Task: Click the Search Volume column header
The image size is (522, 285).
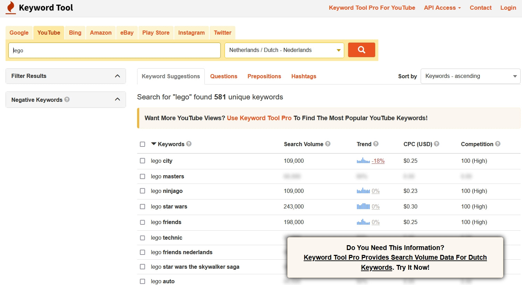Action: point(303,144)
